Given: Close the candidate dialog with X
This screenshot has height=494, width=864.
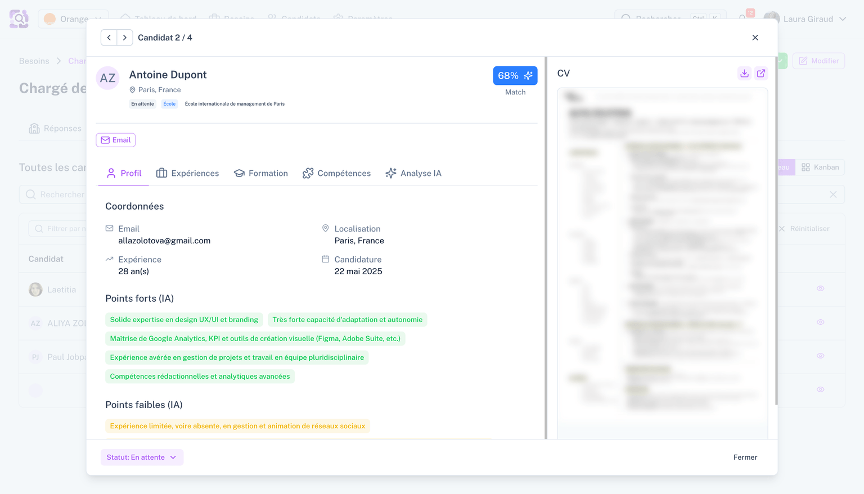Looking at the screenshot, I should [x=755, y=38].
